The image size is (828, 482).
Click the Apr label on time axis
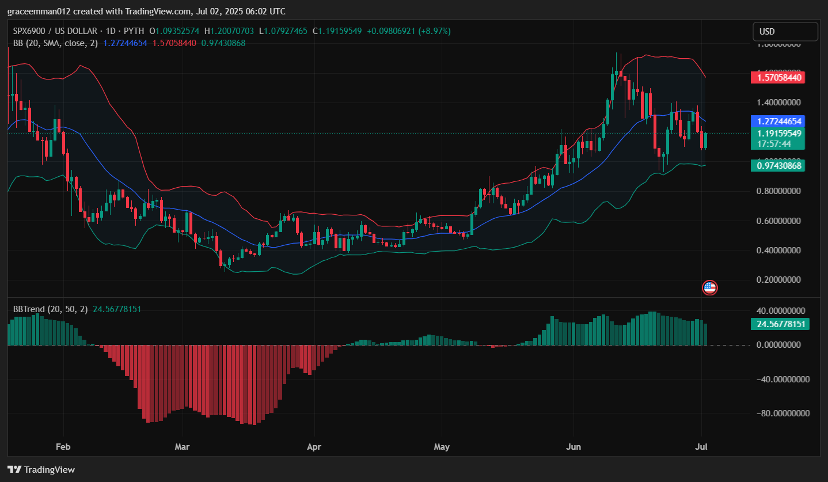(314, 446)
